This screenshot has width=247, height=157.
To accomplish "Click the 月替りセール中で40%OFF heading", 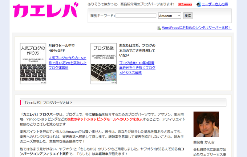I will (x=61, y=48).
